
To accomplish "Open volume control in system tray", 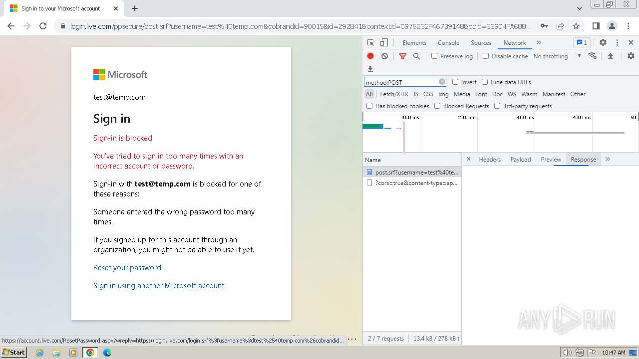I will click(567, 353).
